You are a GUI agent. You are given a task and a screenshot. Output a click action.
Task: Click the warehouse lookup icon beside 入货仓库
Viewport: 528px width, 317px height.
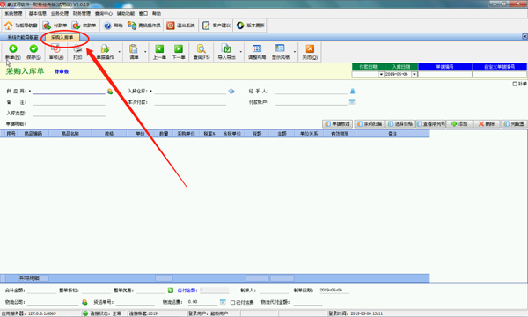click(x=231, y=92)
